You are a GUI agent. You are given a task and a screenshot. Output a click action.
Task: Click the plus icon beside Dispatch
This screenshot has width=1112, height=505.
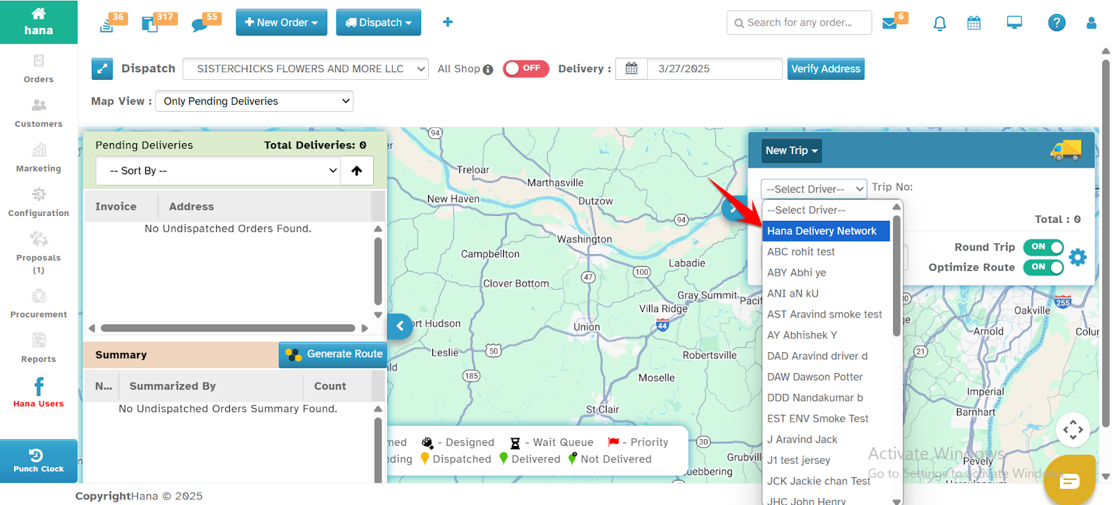pyautogui.click(x=448, y=22)
